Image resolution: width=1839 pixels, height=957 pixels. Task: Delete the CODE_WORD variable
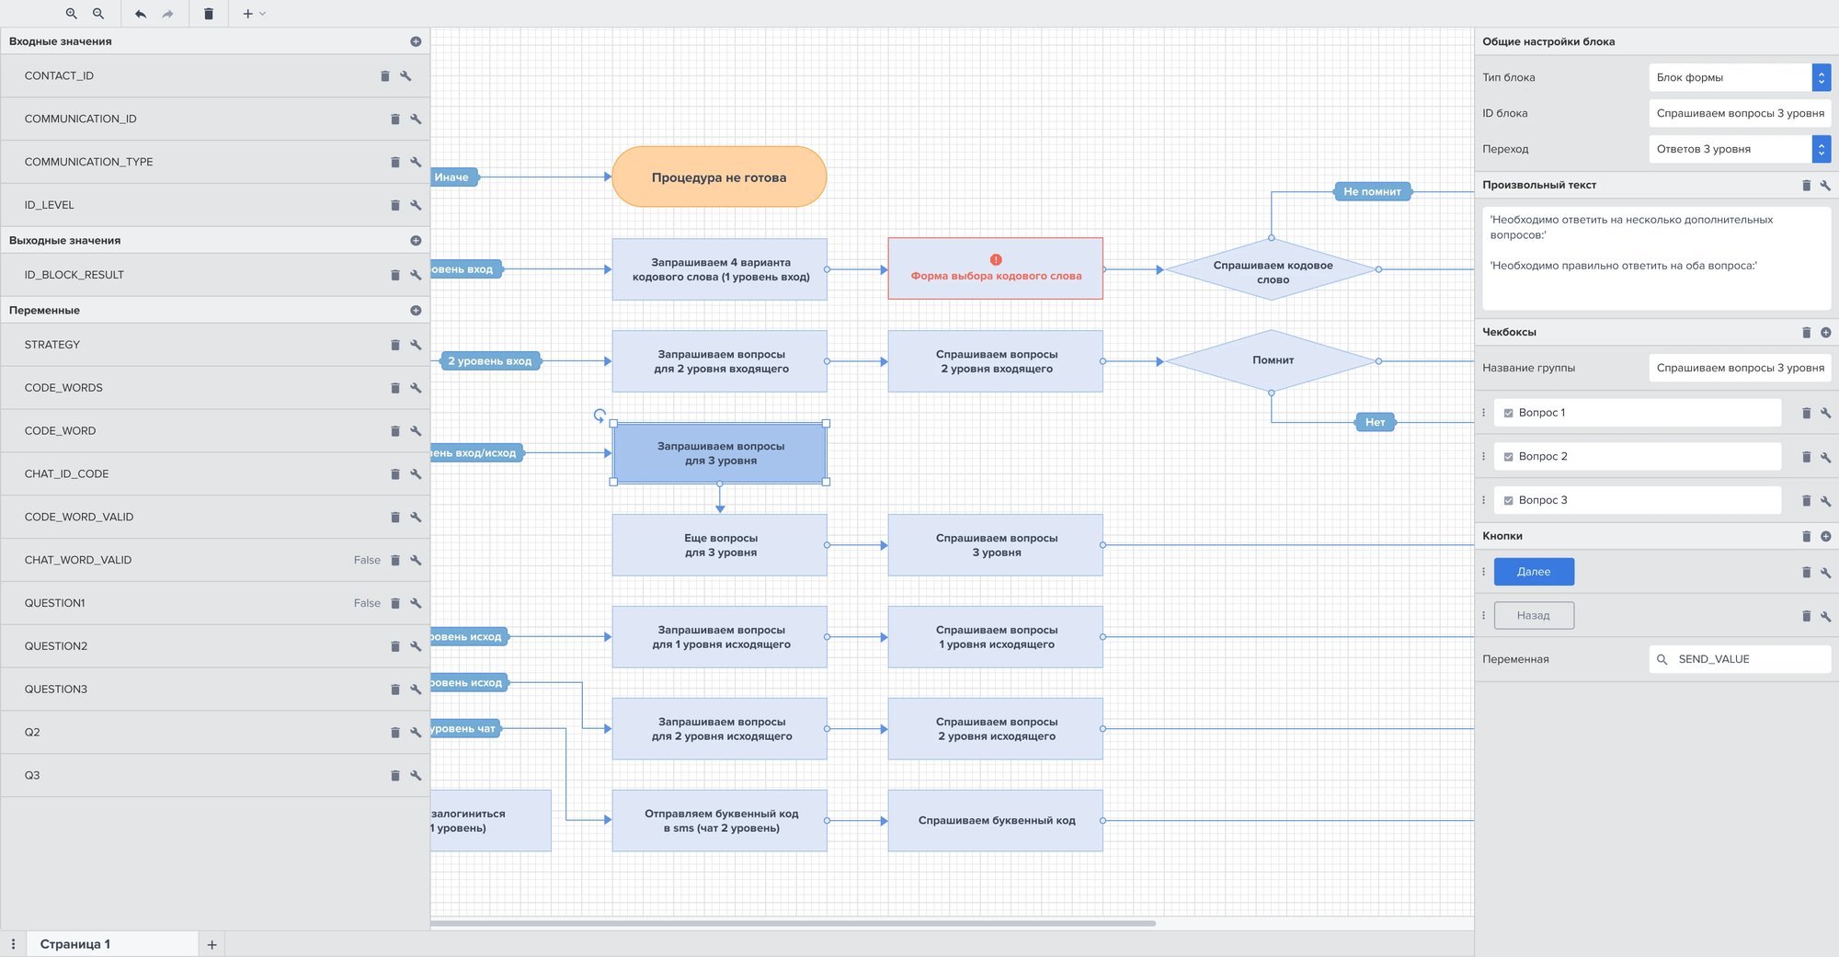tap(395, 431)
